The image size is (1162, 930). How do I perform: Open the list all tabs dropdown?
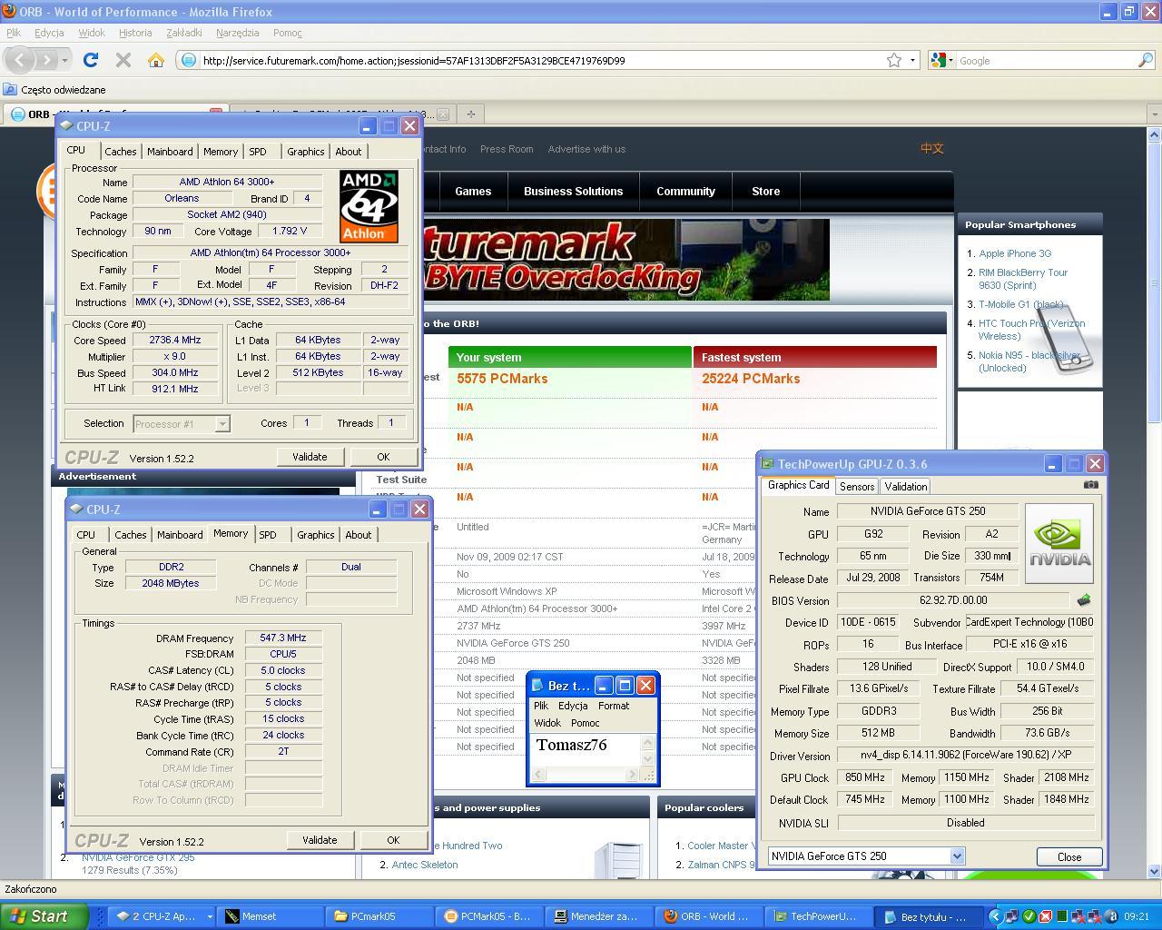point(1154,114)
